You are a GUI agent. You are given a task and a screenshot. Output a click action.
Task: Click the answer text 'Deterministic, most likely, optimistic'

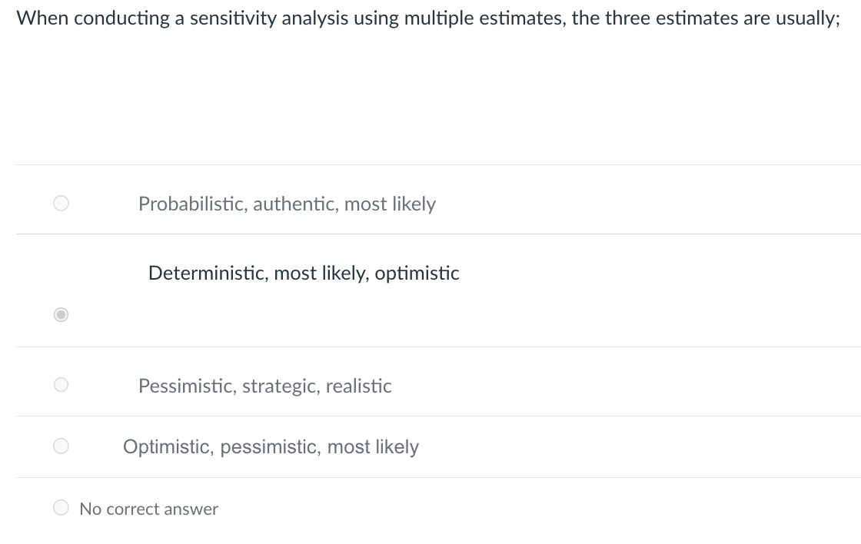click(303, 273)
